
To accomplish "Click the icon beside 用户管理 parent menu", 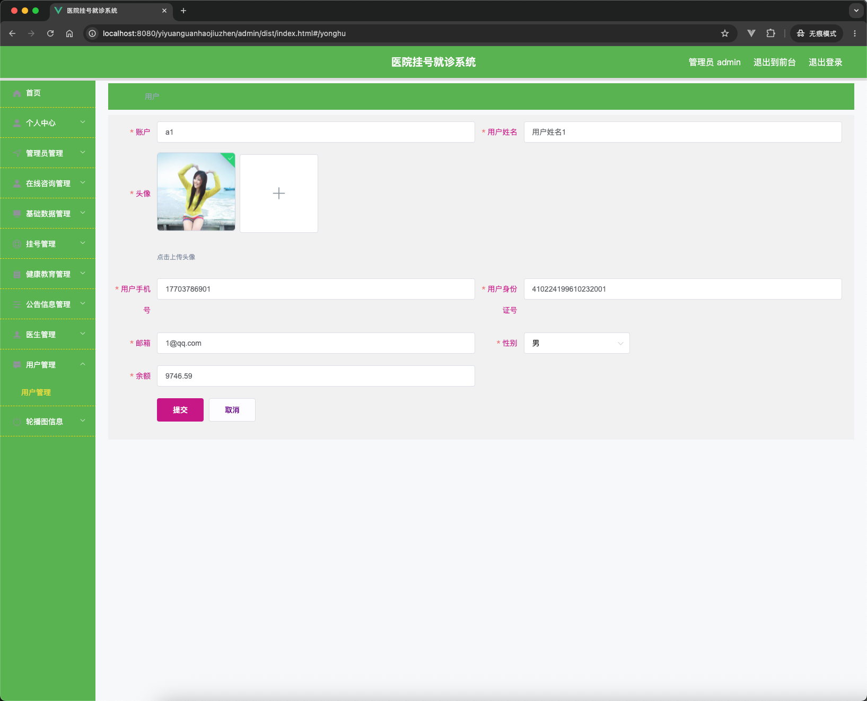I will (x=17, y=365).
